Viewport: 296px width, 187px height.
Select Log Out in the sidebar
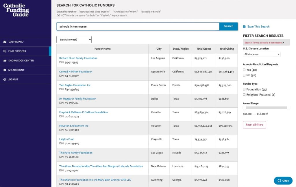(x=25, y=80)
